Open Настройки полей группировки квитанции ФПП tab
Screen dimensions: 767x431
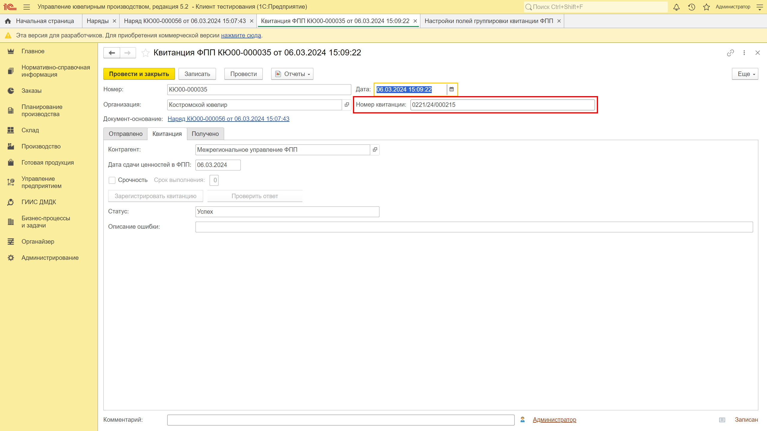pos(489,21)
